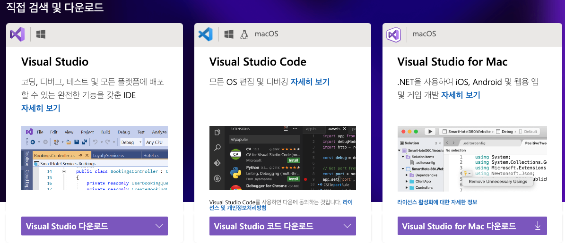
Task: Open 자세히 보기 link under Visual Studio for Mac
Action: [461, 95]
